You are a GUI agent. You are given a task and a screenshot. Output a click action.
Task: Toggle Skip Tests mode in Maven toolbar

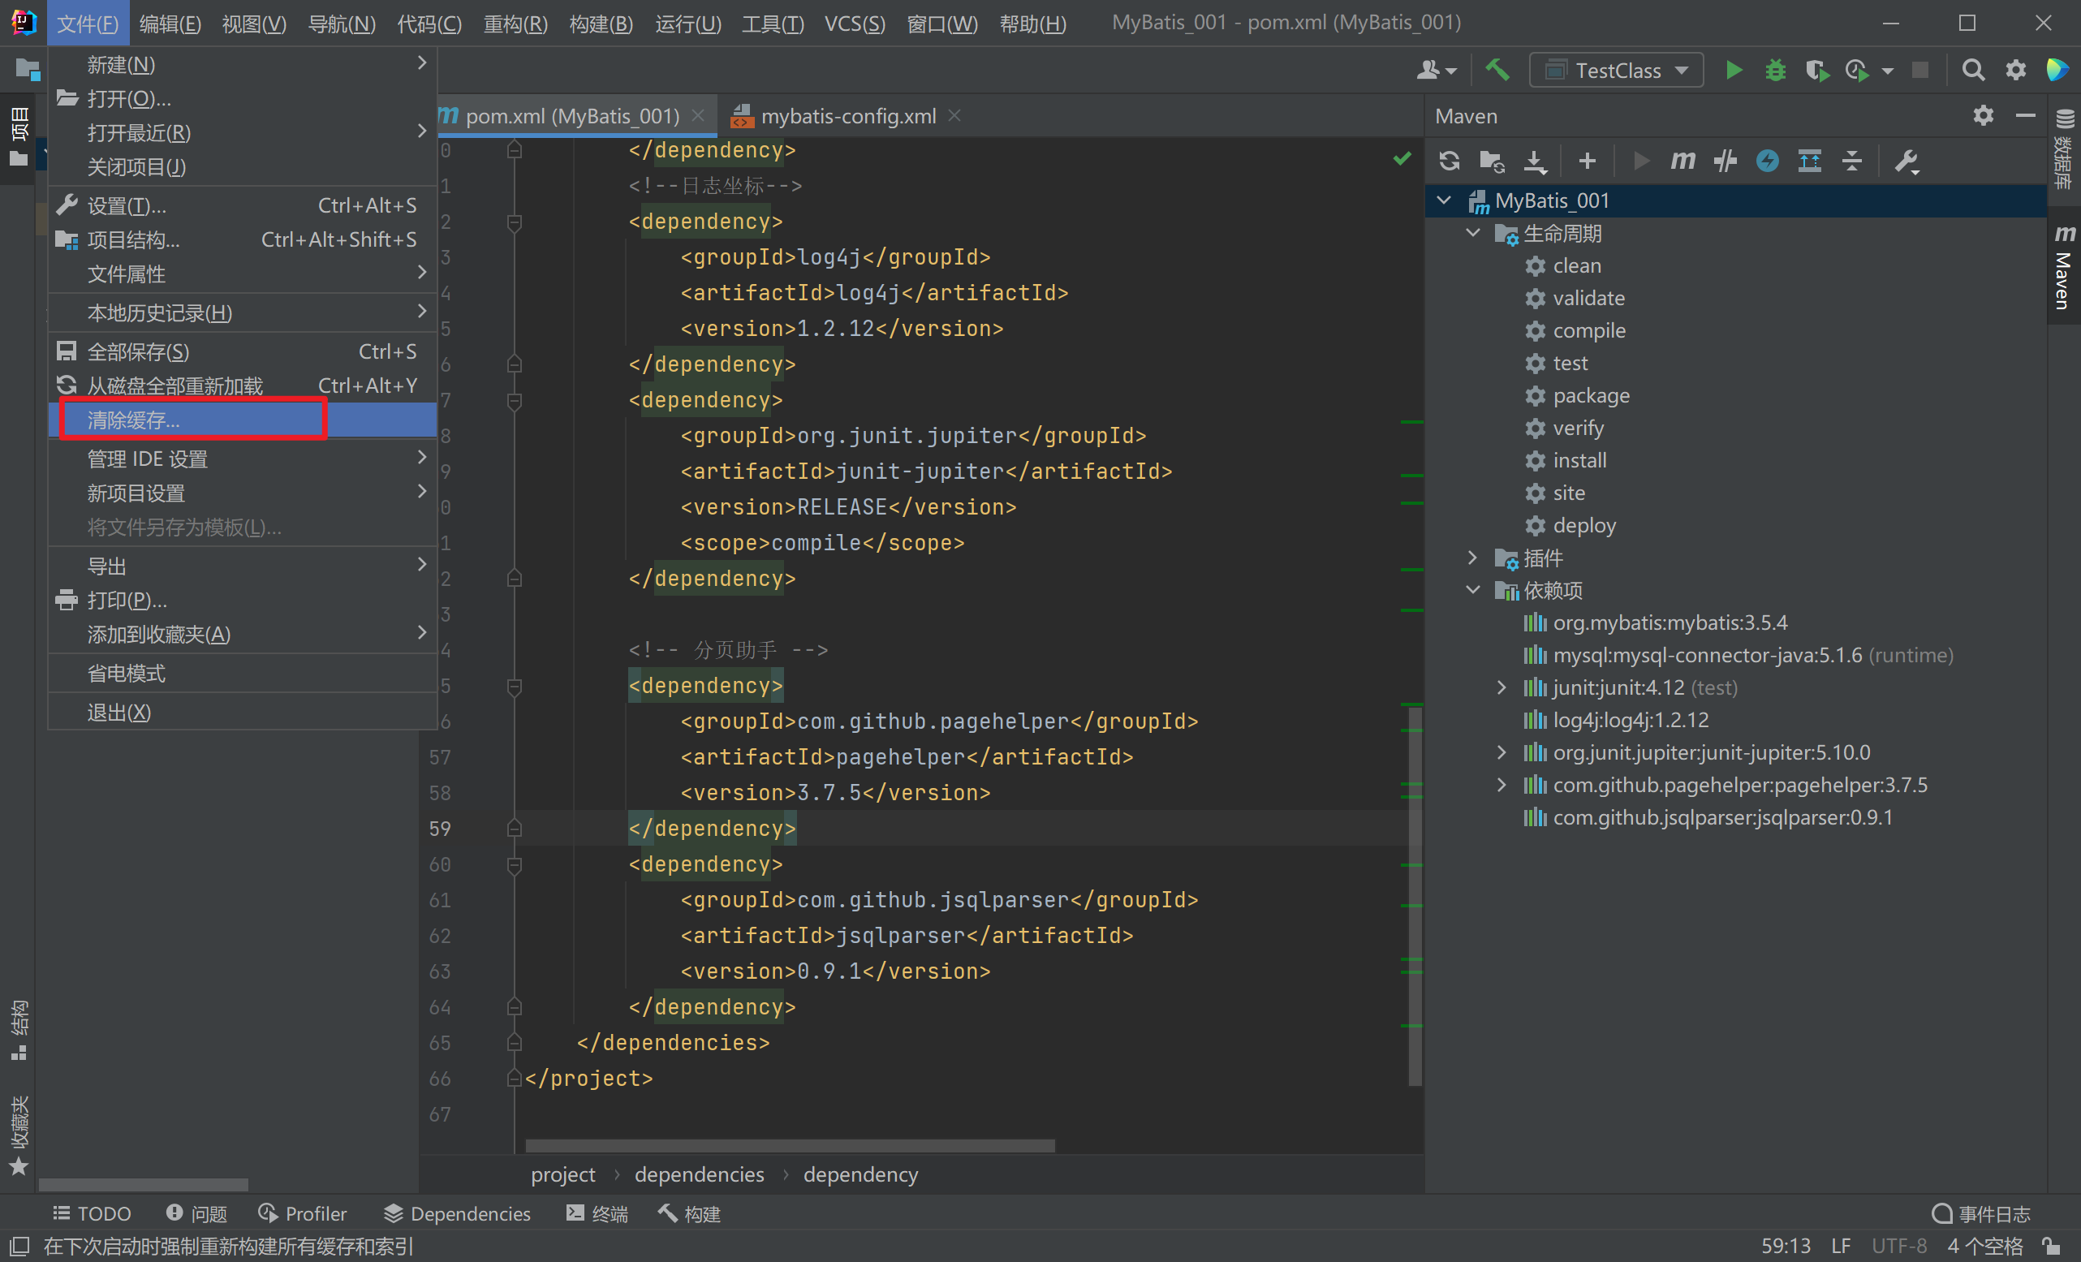pyautogui.click(x=1767, y=161)
